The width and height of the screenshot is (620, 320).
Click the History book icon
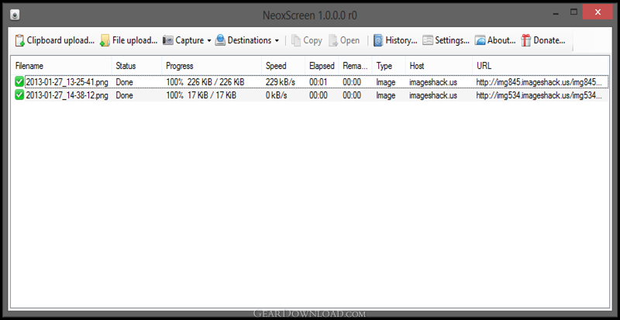[x=378, y=40]
